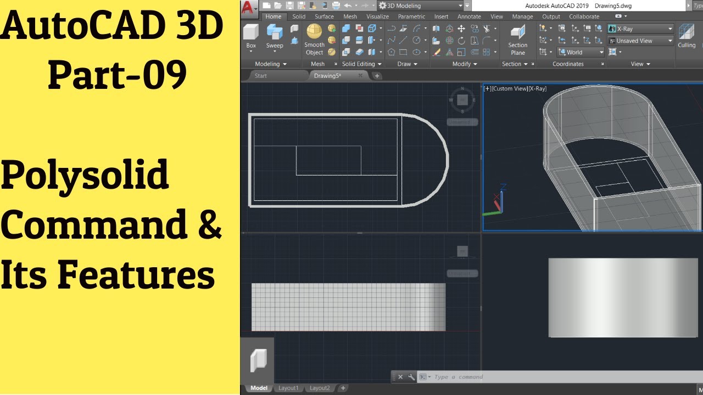Click the Custom View viewport label
Image resolution: width=703 pixels, height=395 pixels.
510,88
